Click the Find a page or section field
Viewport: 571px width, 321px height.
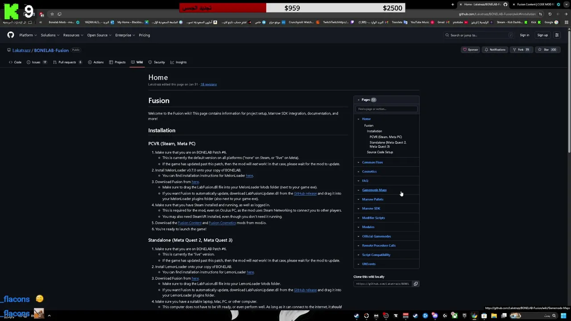pos(386,109)
